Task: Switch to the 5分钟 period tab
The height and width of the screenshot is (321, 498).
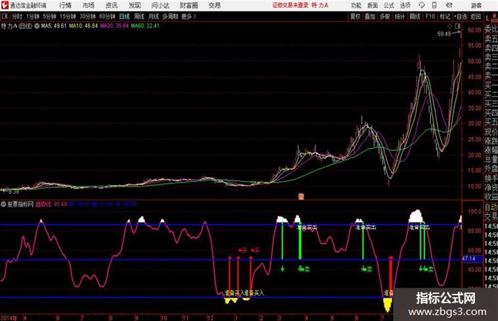Action: coord(50,16)
